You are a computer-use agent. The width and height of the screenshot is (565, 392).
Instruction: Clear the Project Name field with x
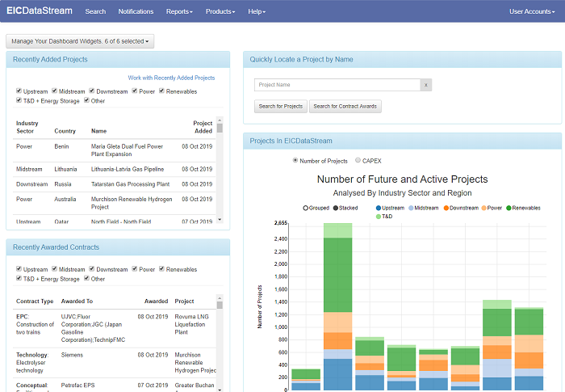click(x=426, y=85)
